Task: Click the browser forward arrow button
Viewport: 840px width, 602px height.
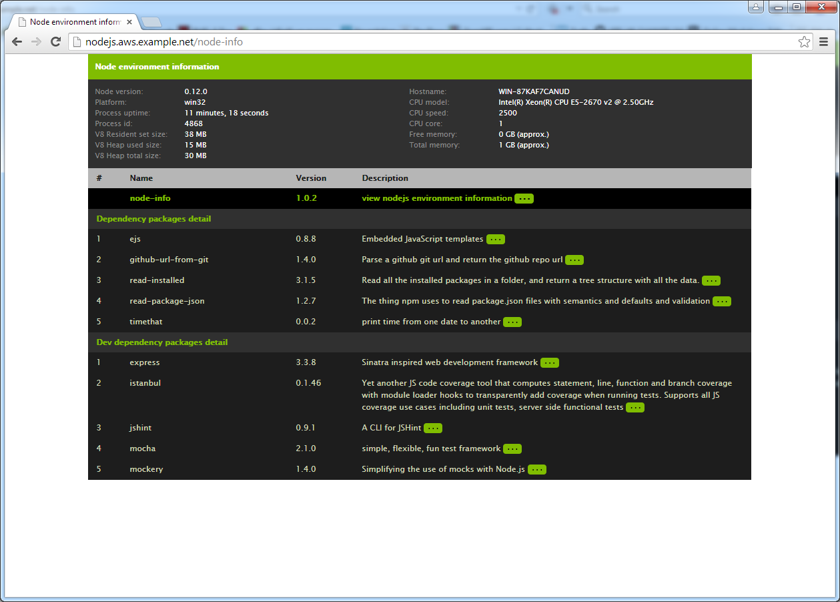Action: (x=37, y=42)
